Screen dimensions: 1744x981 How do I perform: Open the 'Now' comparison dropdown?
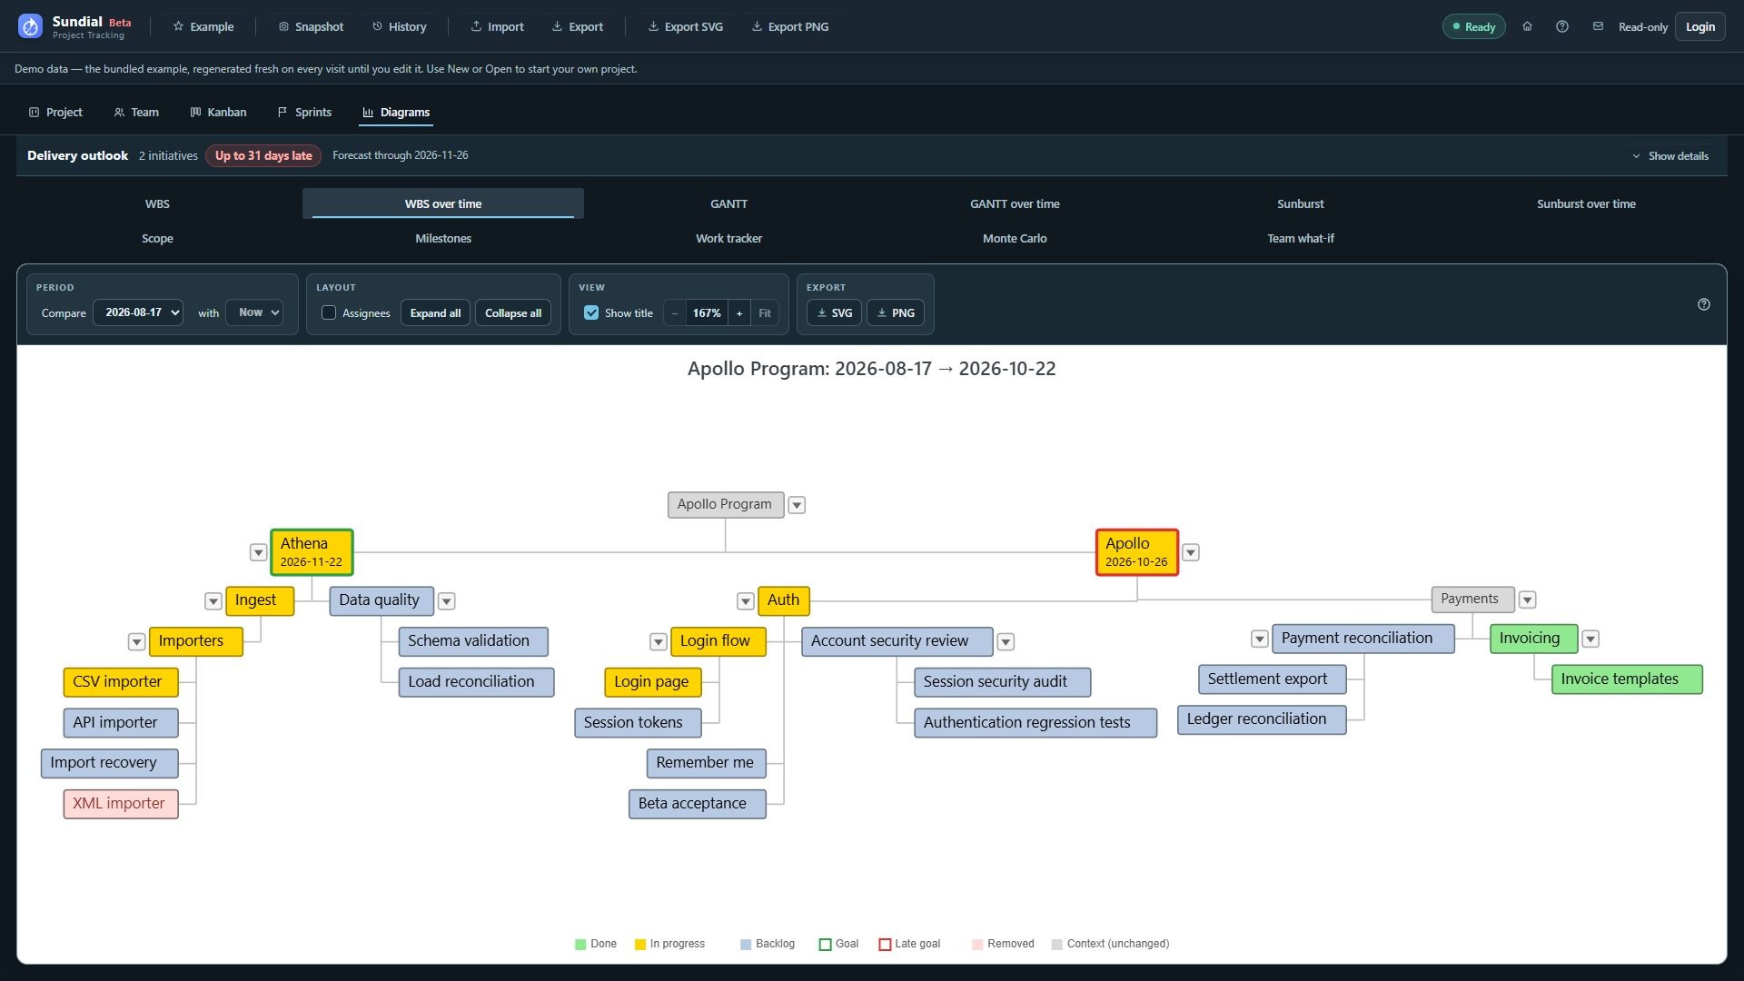[x=254, y=312]
